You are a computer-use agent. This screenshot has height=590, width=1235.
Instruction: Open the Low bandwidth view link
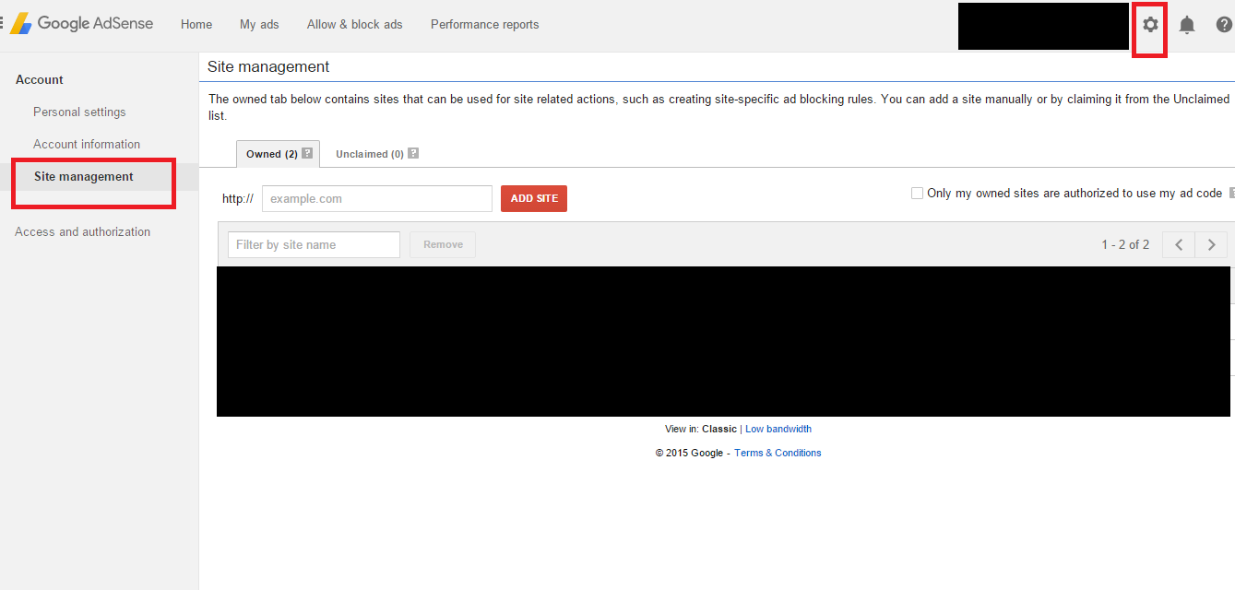tap(778, 429)
